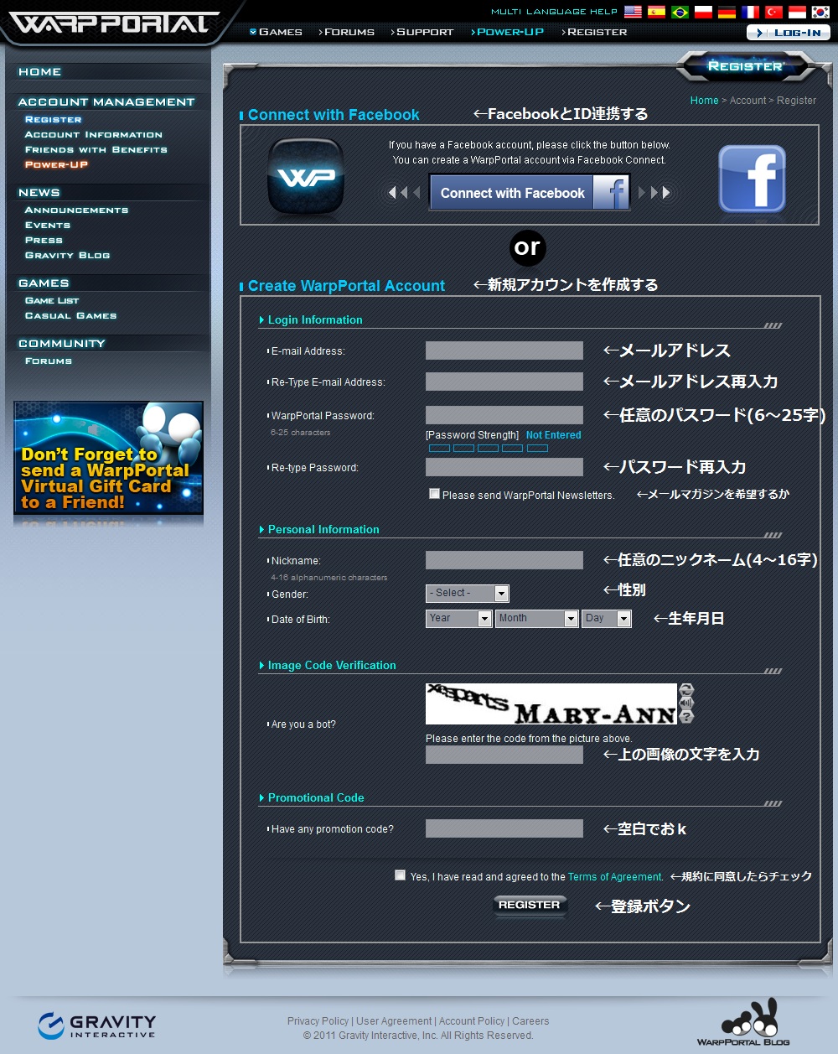Open the Support top menu
This screenshot has height=1054, width=838.
tap(423, 32)
